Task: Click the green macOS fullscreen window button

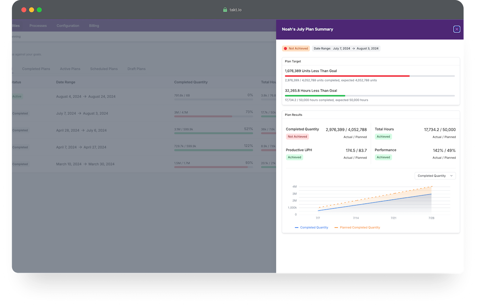Action: coord(39,10)
